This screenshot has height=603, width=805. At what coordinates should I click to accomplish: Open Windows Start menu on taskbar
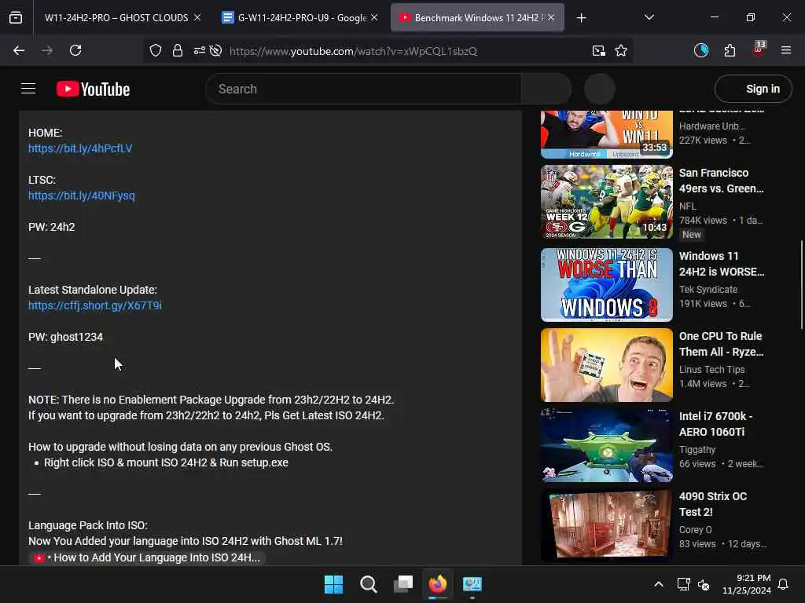(333, 584)
